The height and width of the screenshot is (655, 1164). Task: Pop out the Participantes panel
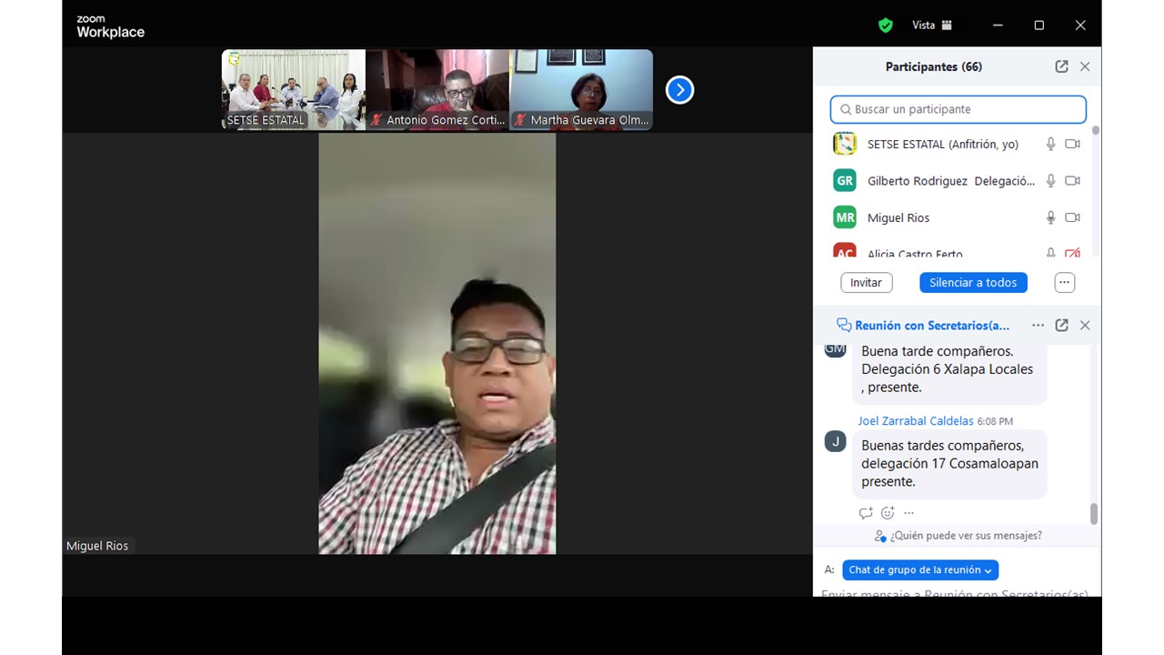point(1061,66)
